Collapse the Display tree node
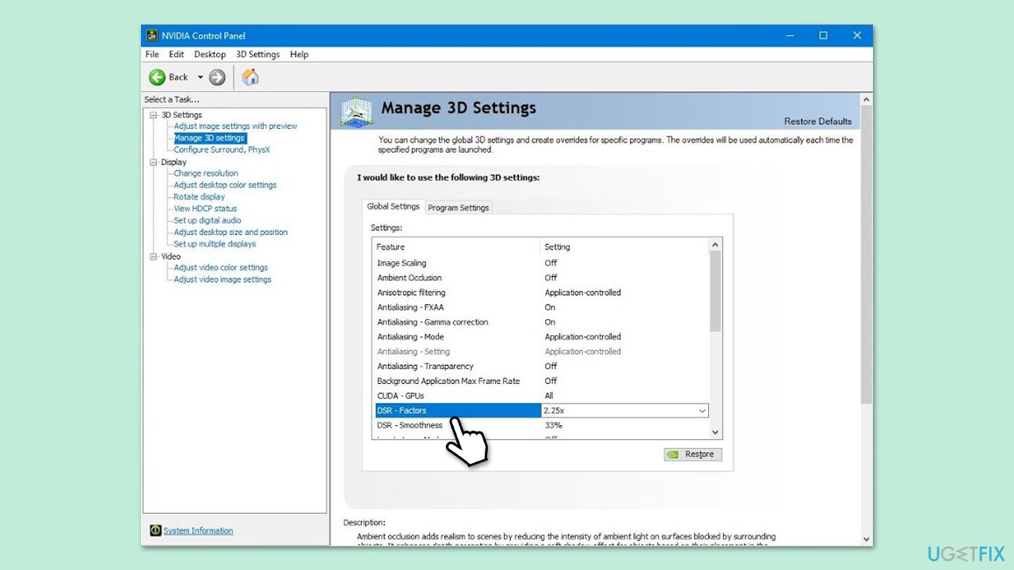 pos(154,162)
